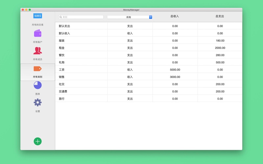The height and width of the screenshot is (164, 263).
Task: Open the pie chart icon
Action: pos(37,85)
